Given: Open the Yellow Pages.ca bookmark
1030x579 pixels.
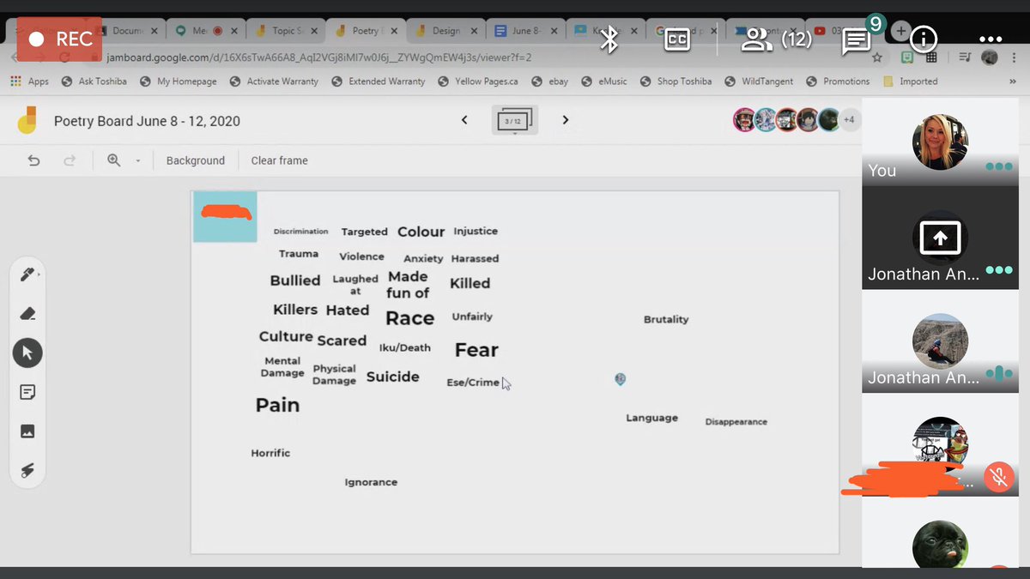Looking at the screenshot, I should [478, 81].
